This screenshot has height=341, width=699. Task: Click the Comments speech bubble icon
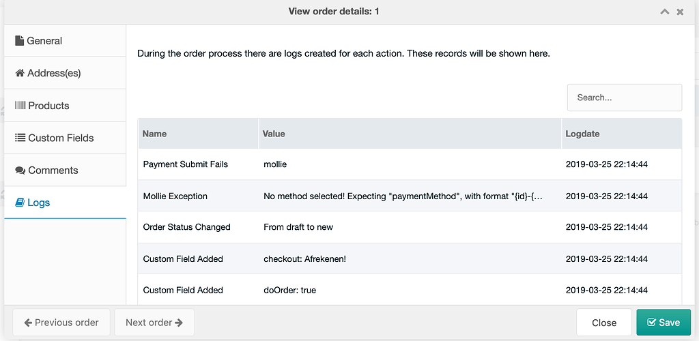20,170
